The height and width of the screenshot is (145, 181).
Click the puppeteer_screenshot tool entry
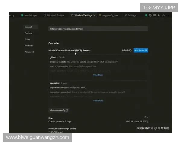(87, 92)
